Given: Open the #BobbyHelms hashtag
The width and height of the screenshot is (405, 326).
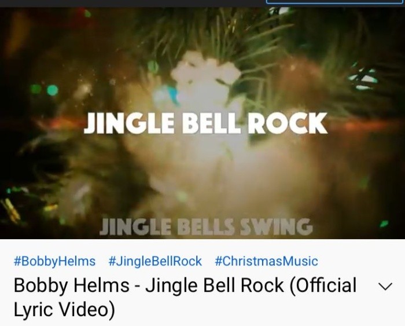Looking at the screenshot, I should [54, 261].
